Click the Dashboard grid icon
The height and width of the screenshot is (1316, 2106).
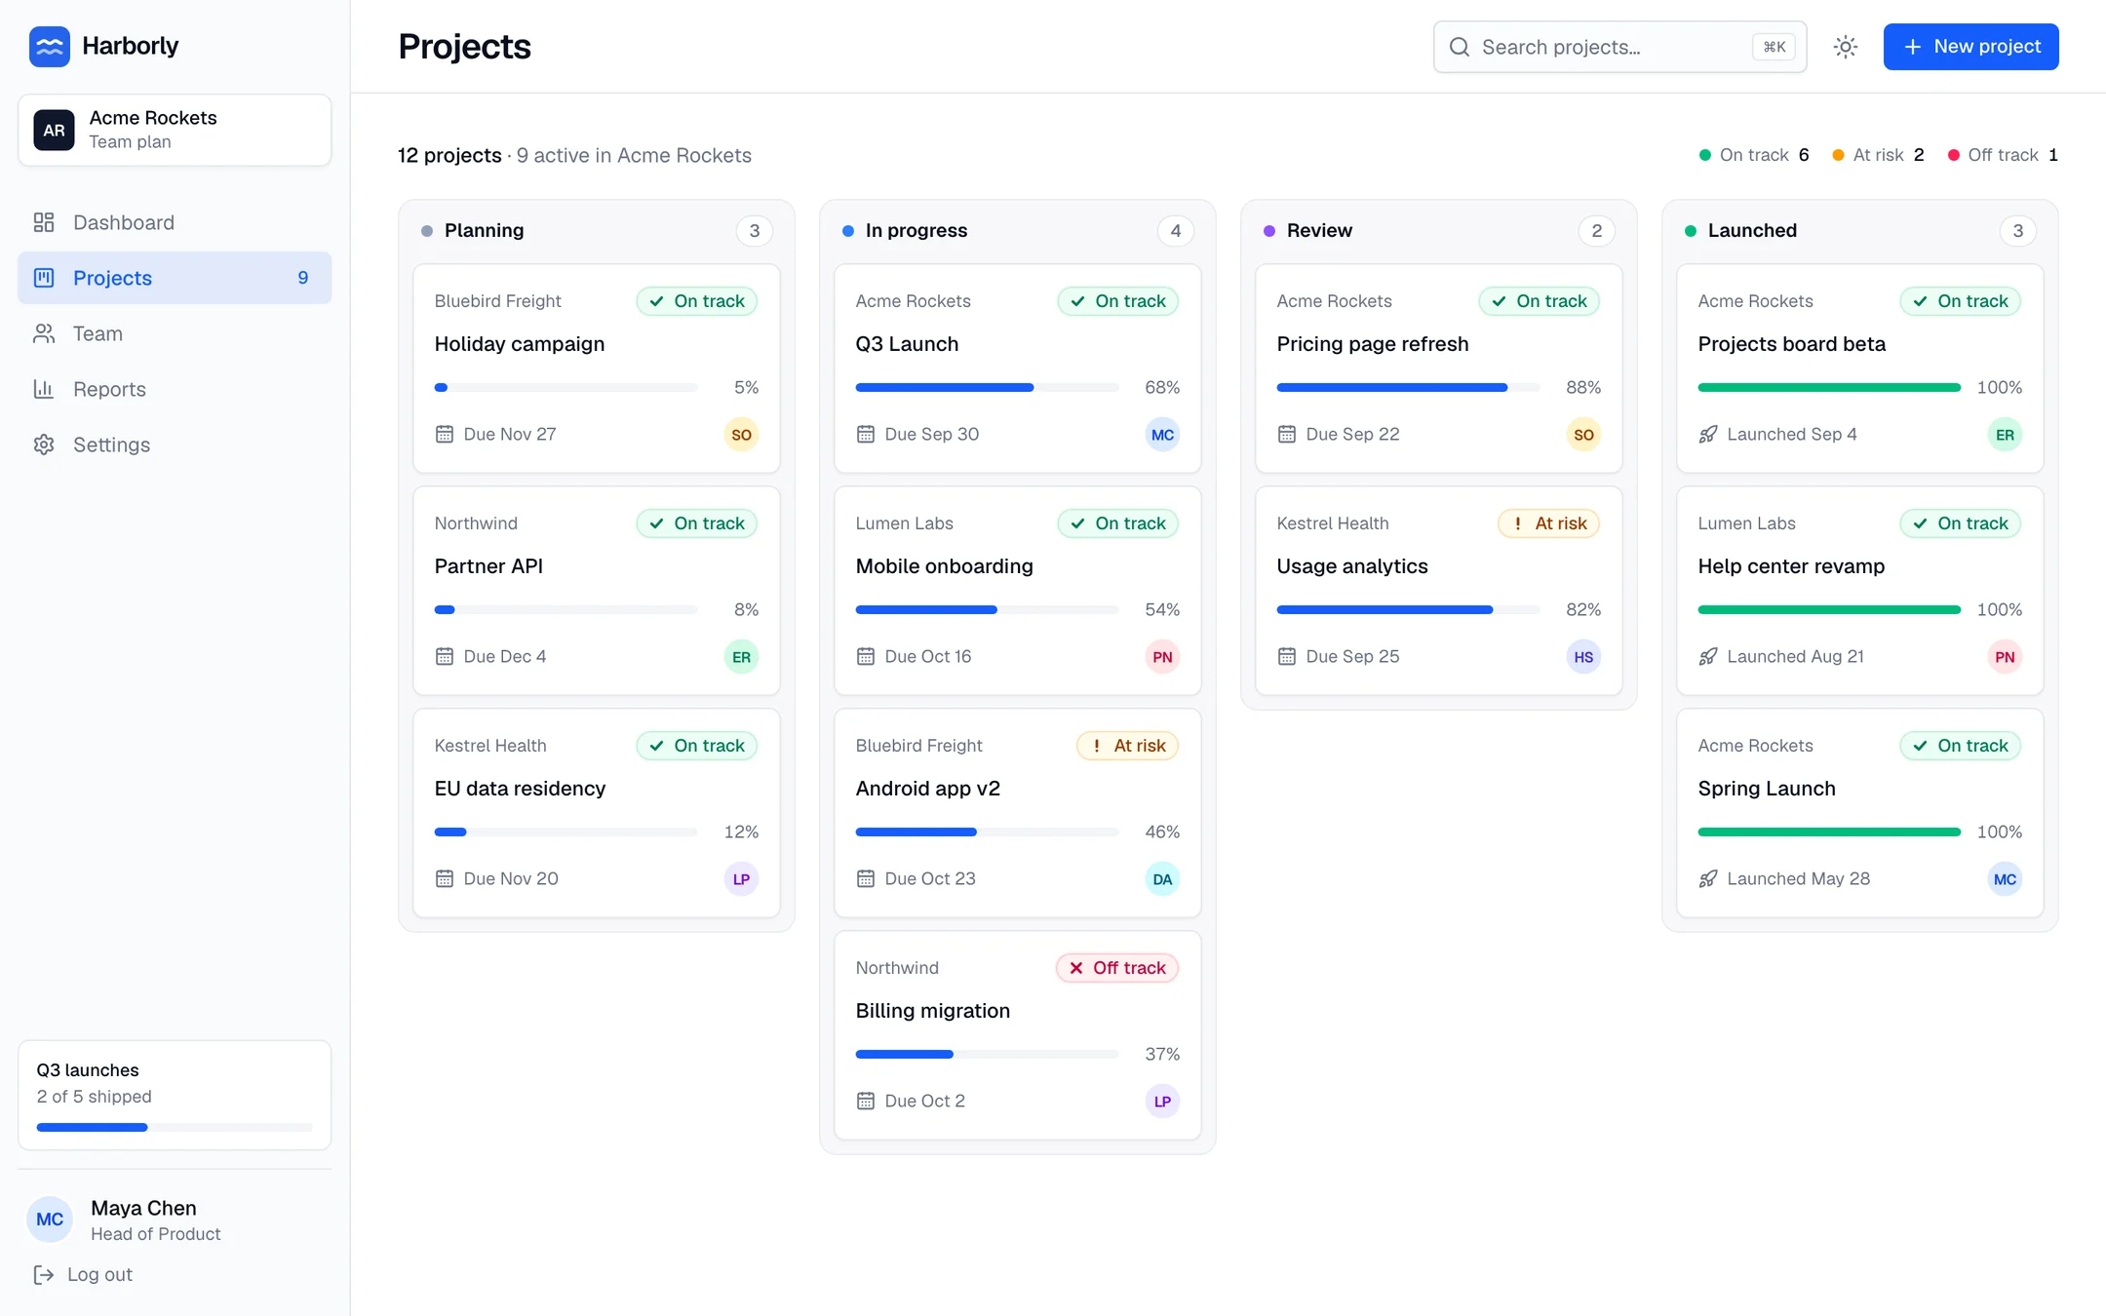(x=44, y=222)
